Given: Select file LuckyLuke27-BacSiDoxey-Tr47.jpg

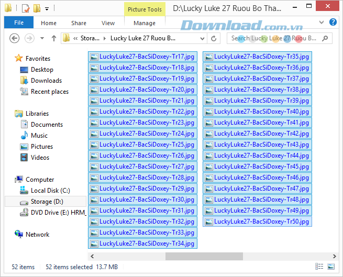Looking at the screenshot, I should (257, 189).
